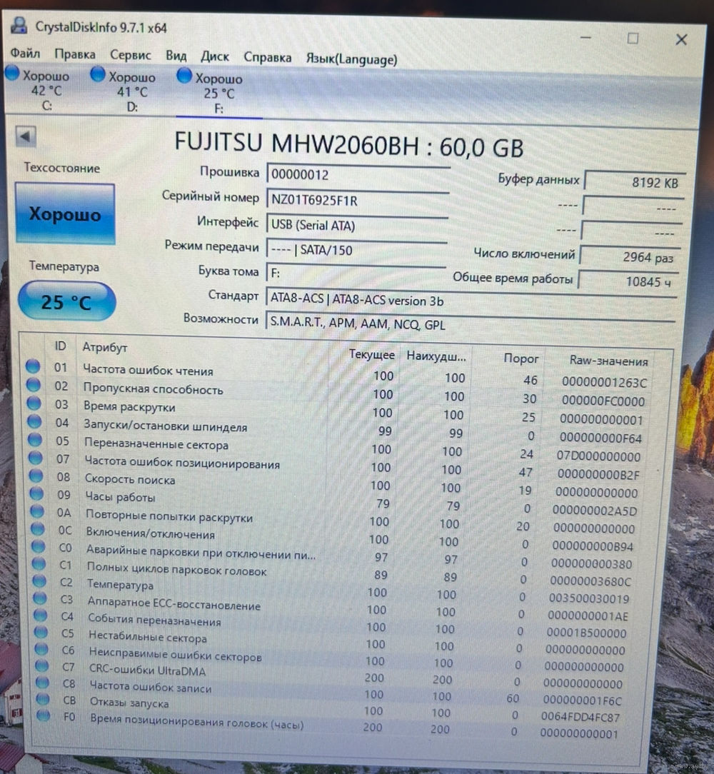Click status dot for attribute C1
Viewport: 714px width, 774px height.
point(39,563)
